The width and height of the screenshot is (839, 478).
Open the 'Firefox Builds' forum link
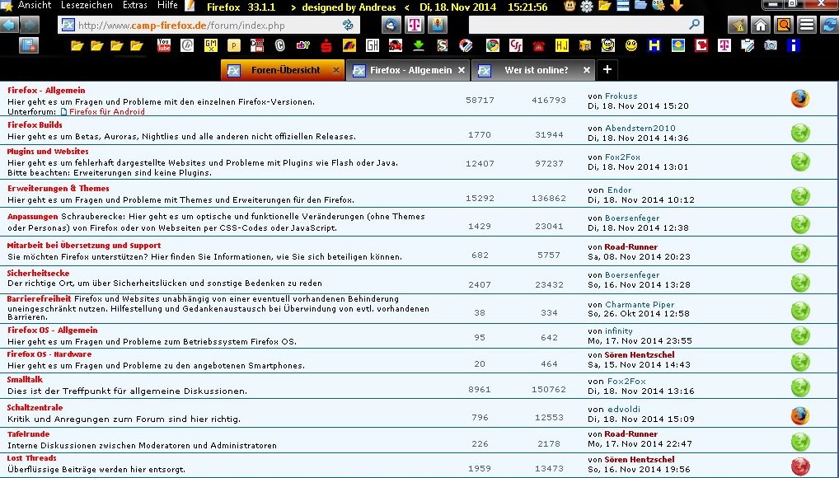pos(35,124)
